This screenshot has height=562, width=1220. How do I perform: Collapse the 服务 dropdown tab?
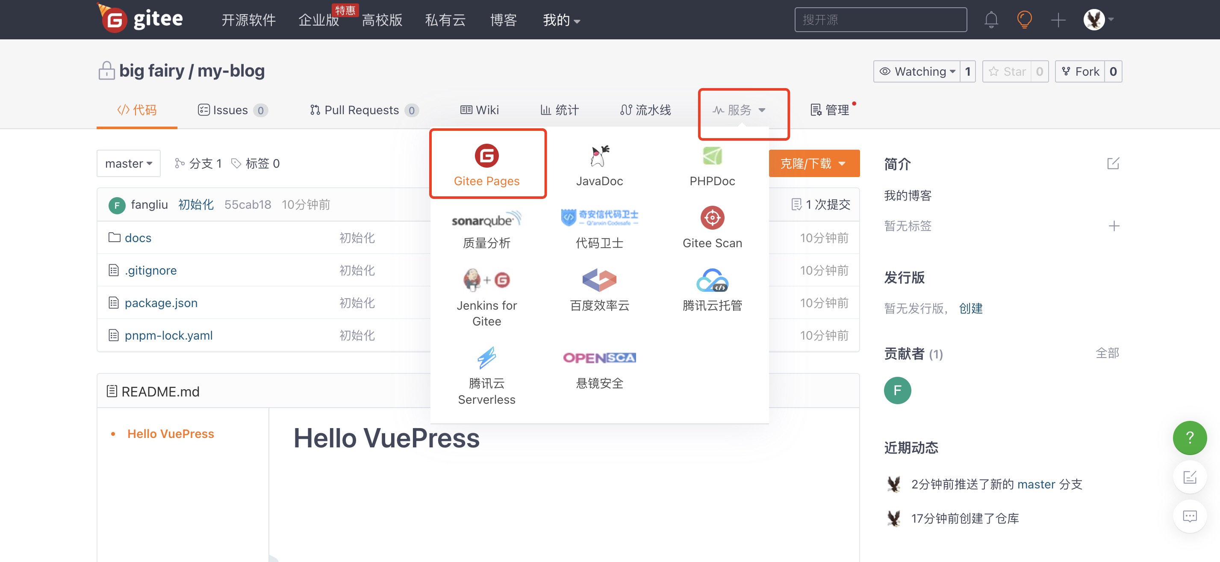pyautogui.click(x=739, y=110)
